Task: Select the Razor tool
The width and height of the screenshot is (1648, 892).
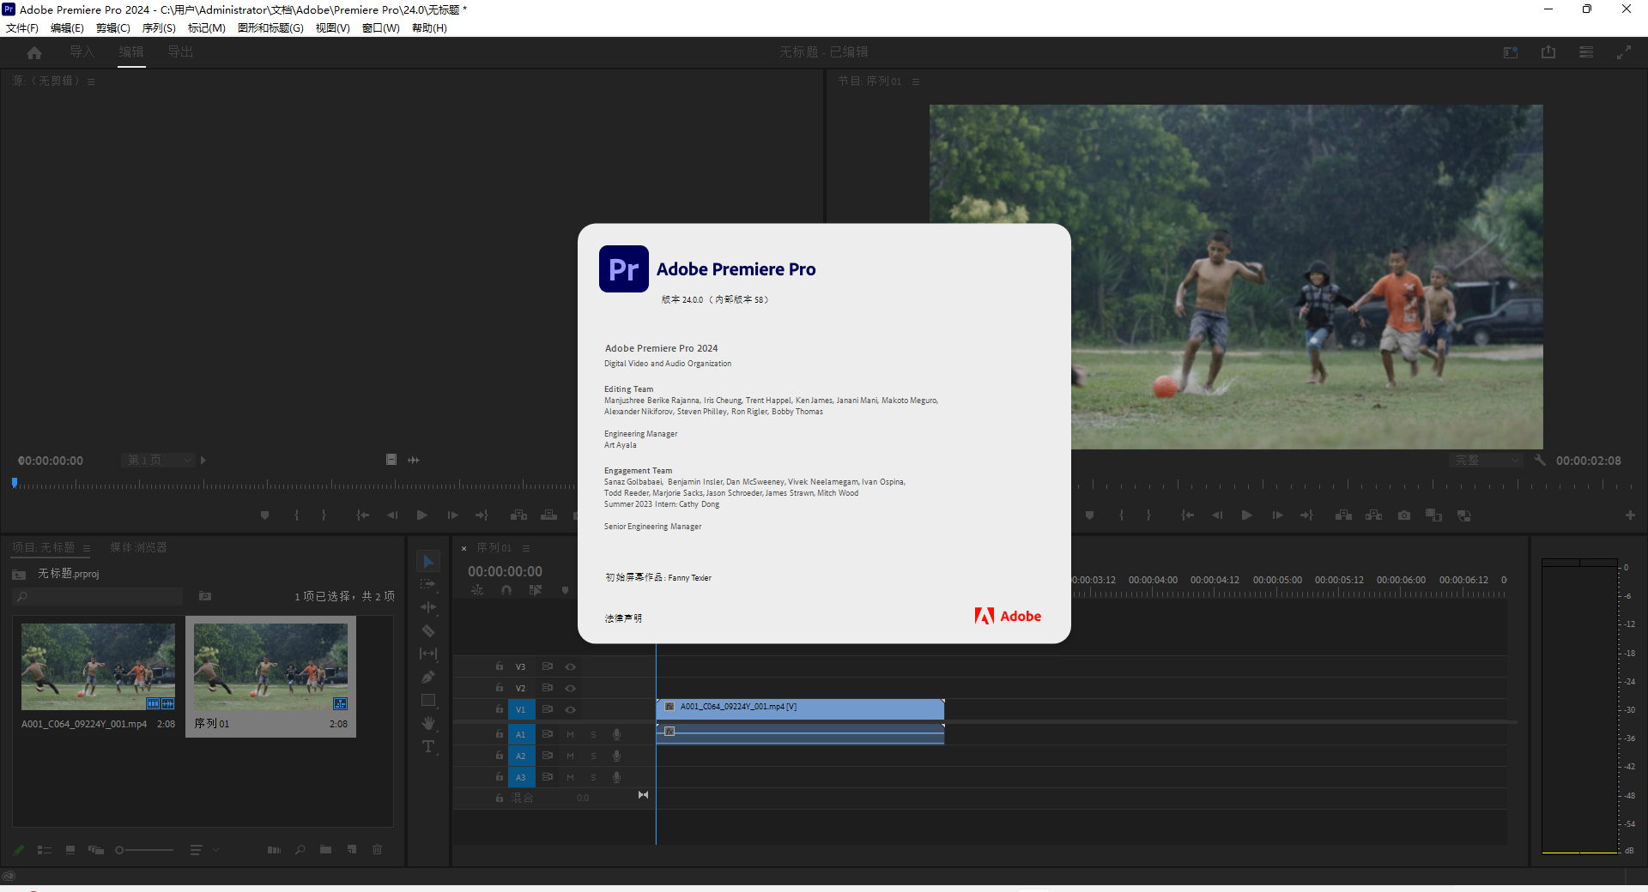Action: tap(428, 630)
